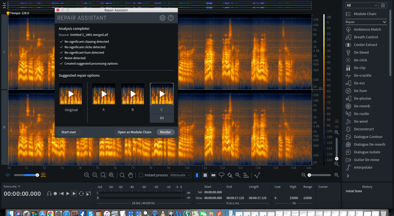Enable the Instant process checkbox
The width and height of the screenshot is (394, 216).
pyautogui.click(x=141, y=175)
